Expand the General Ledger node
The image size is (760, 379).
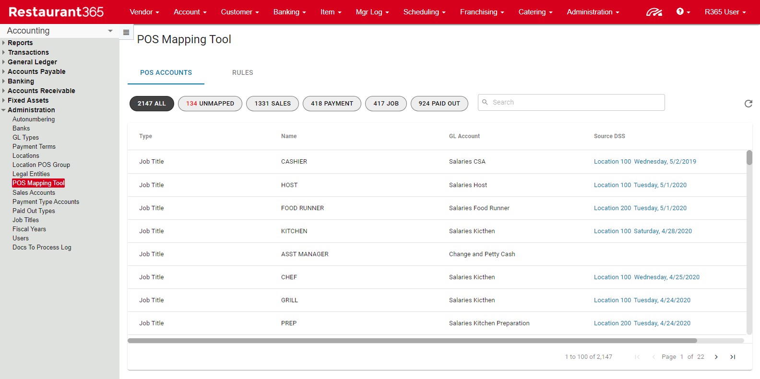pyautogui.click(x=3, y=62)
